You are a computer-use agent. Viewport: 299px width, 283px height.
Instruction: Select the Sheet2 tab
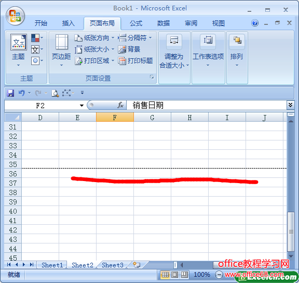(x=83, y=265)
